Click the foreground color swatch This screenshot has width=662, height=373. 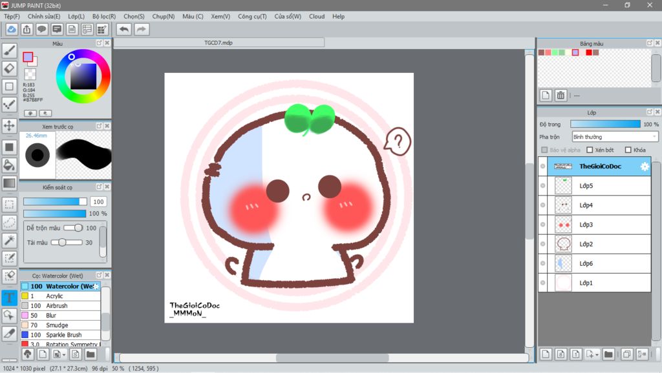pos(28,57)
